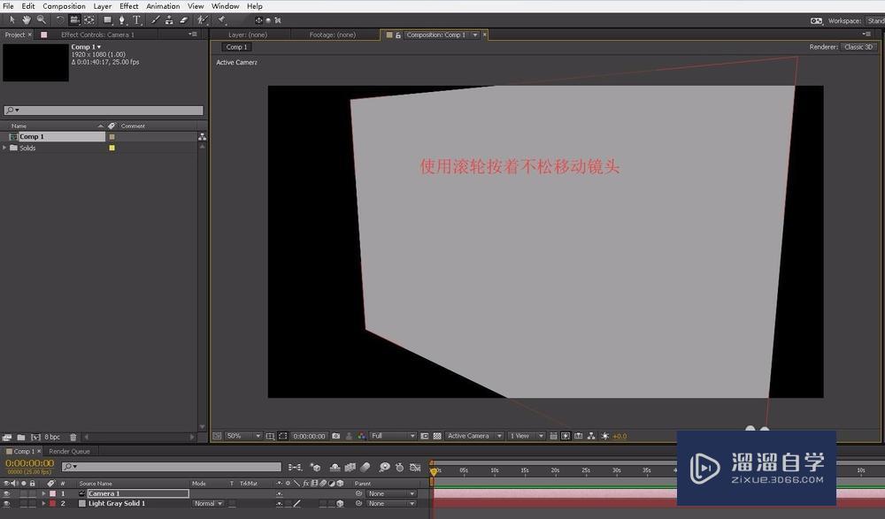Viewport: 885px width, 519px height.
Task: Click the interpret footage icon in Project panel
Action: point(7,437)
